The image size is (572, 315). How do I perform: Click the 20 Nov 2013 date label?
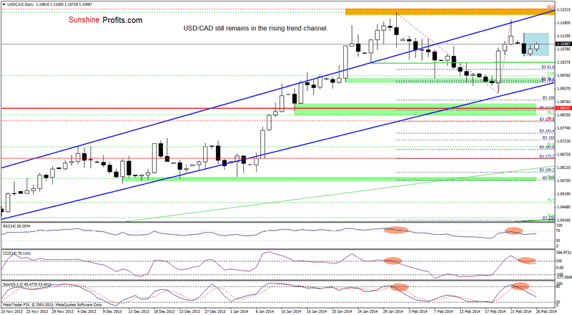(x=11, y=311)
